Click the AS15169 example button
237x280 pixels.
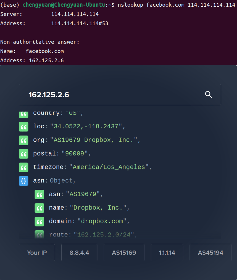pos(124,253)
